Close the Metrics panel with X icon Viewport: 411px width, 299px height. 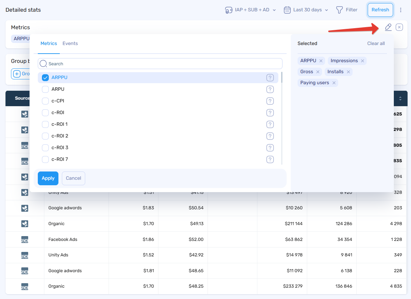(x=399, y=27)
